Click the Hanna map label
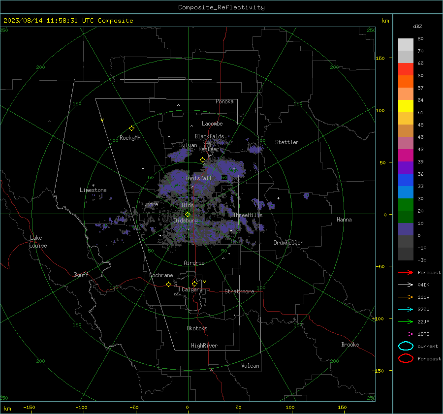 344,220
